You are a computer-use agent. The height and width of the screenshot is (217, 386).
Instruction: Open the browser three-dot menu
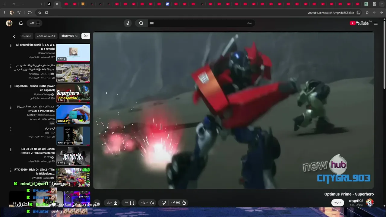(4, 13)
